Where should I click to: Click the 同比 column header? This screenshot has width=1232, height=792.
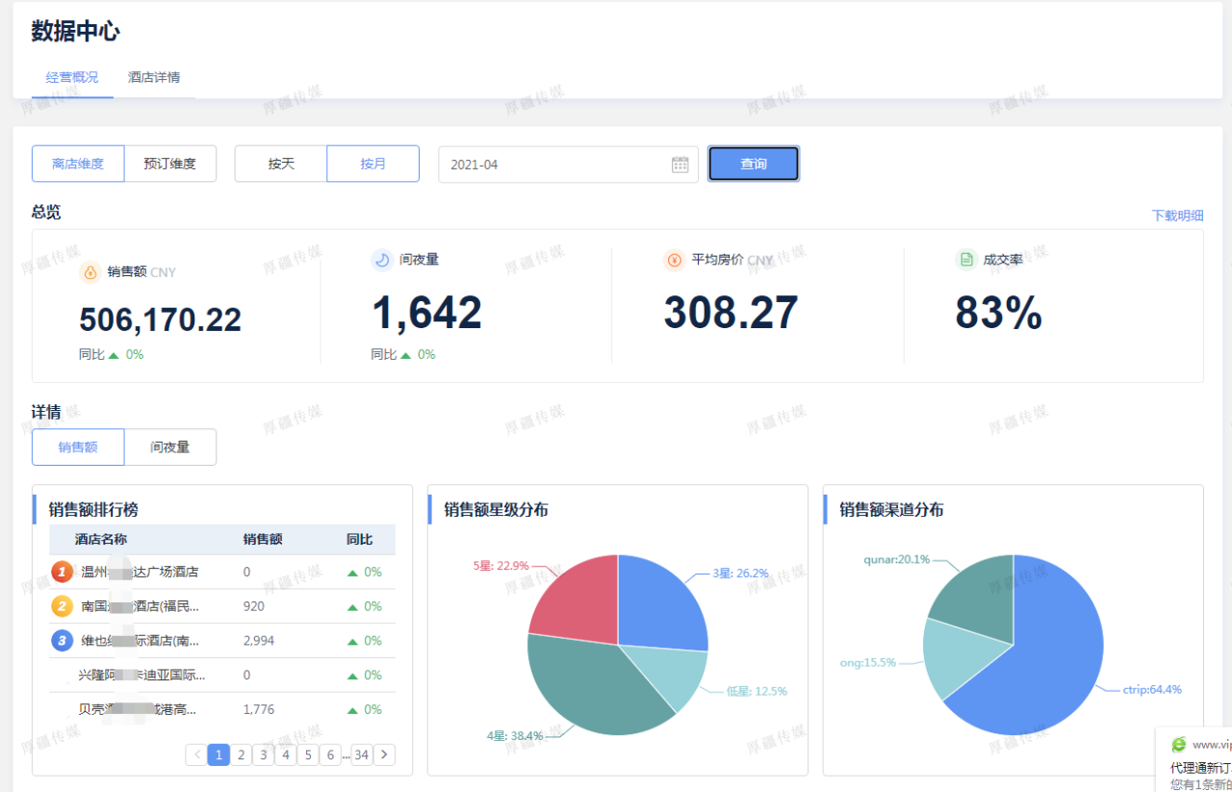tap(360, 540)
